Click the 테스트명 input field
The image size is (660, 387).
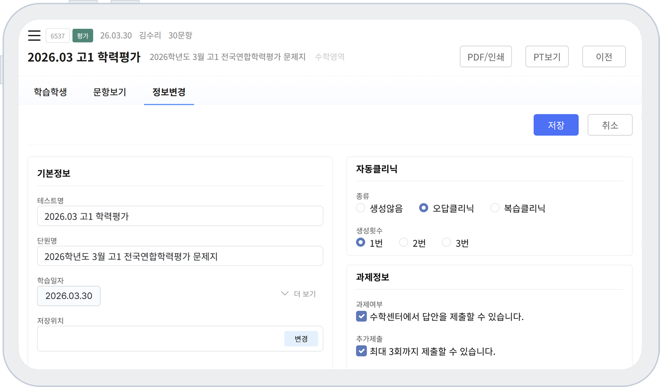coord(180,216)
